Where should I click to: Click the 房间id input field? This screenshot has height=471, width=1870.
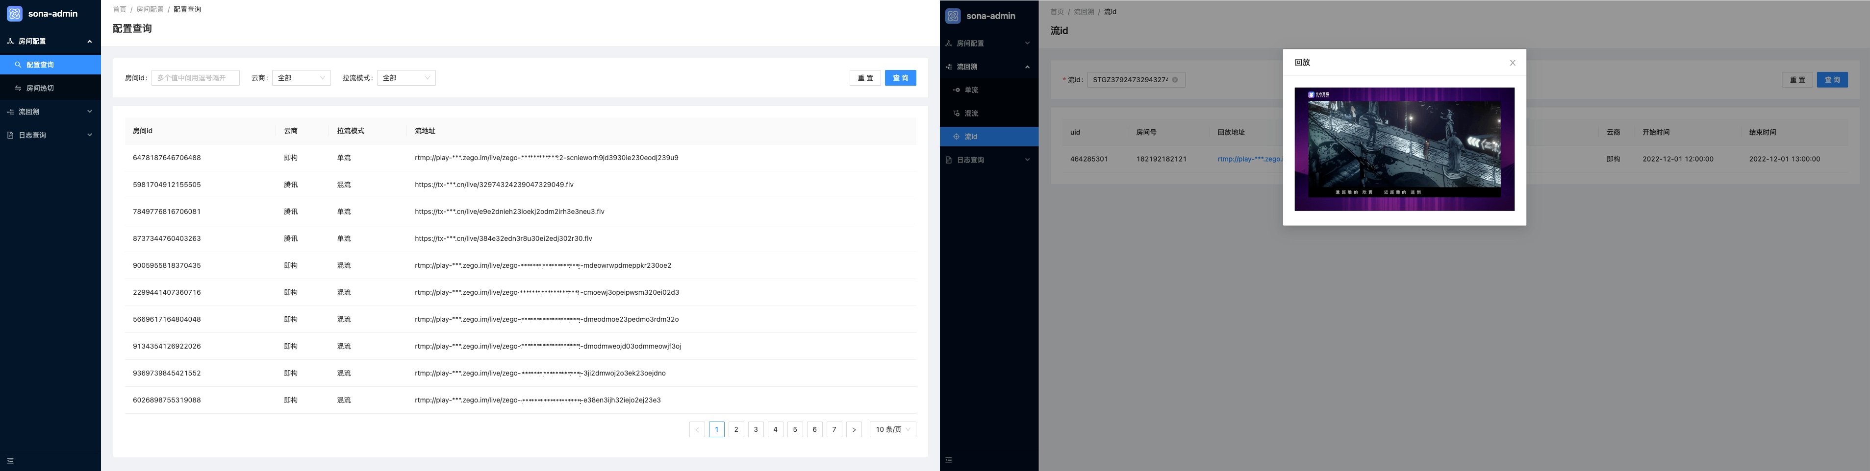click(195, 78)
